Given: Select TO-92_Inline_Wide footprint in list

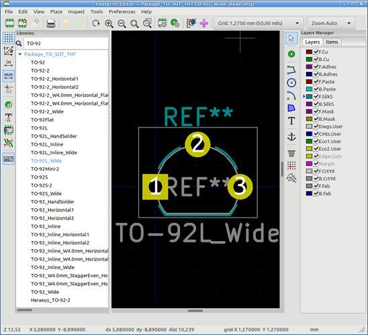Looking at the screenshot, I should (x=52, y=267).
